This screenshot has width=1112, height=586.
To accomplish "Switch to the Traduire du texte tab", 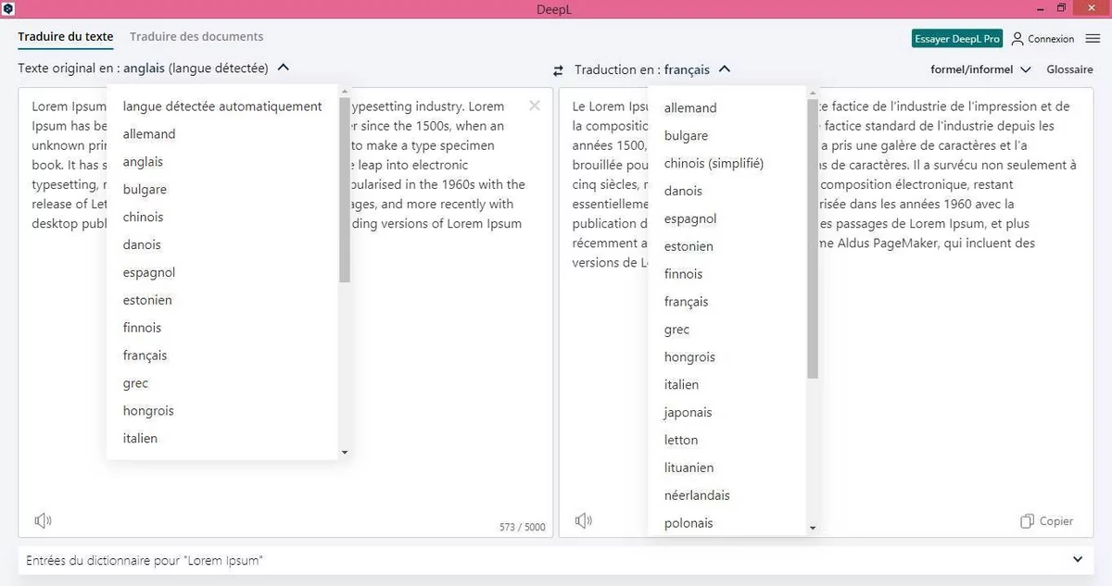I will tap(65, 37).
